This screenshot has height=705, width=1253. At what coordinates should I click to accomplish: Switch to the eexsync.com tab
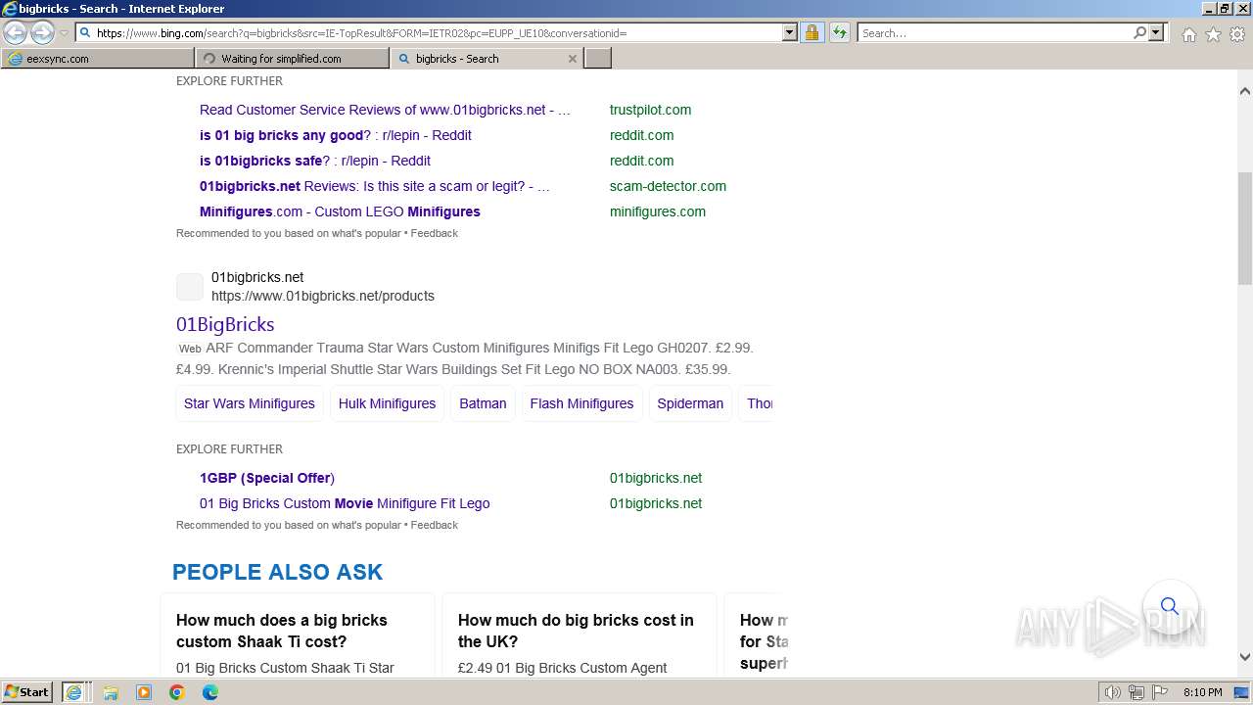click(97, 59)
